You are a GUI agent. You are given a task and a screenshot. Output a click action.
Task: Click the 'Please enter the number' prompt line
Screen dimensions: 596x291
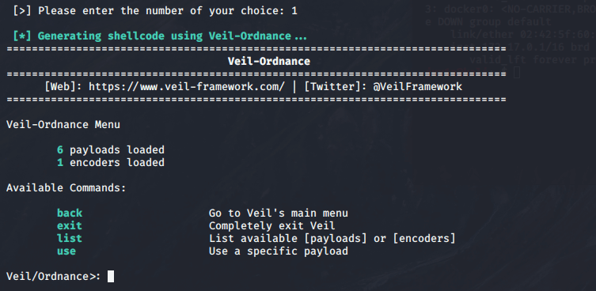tap(155, 11)
